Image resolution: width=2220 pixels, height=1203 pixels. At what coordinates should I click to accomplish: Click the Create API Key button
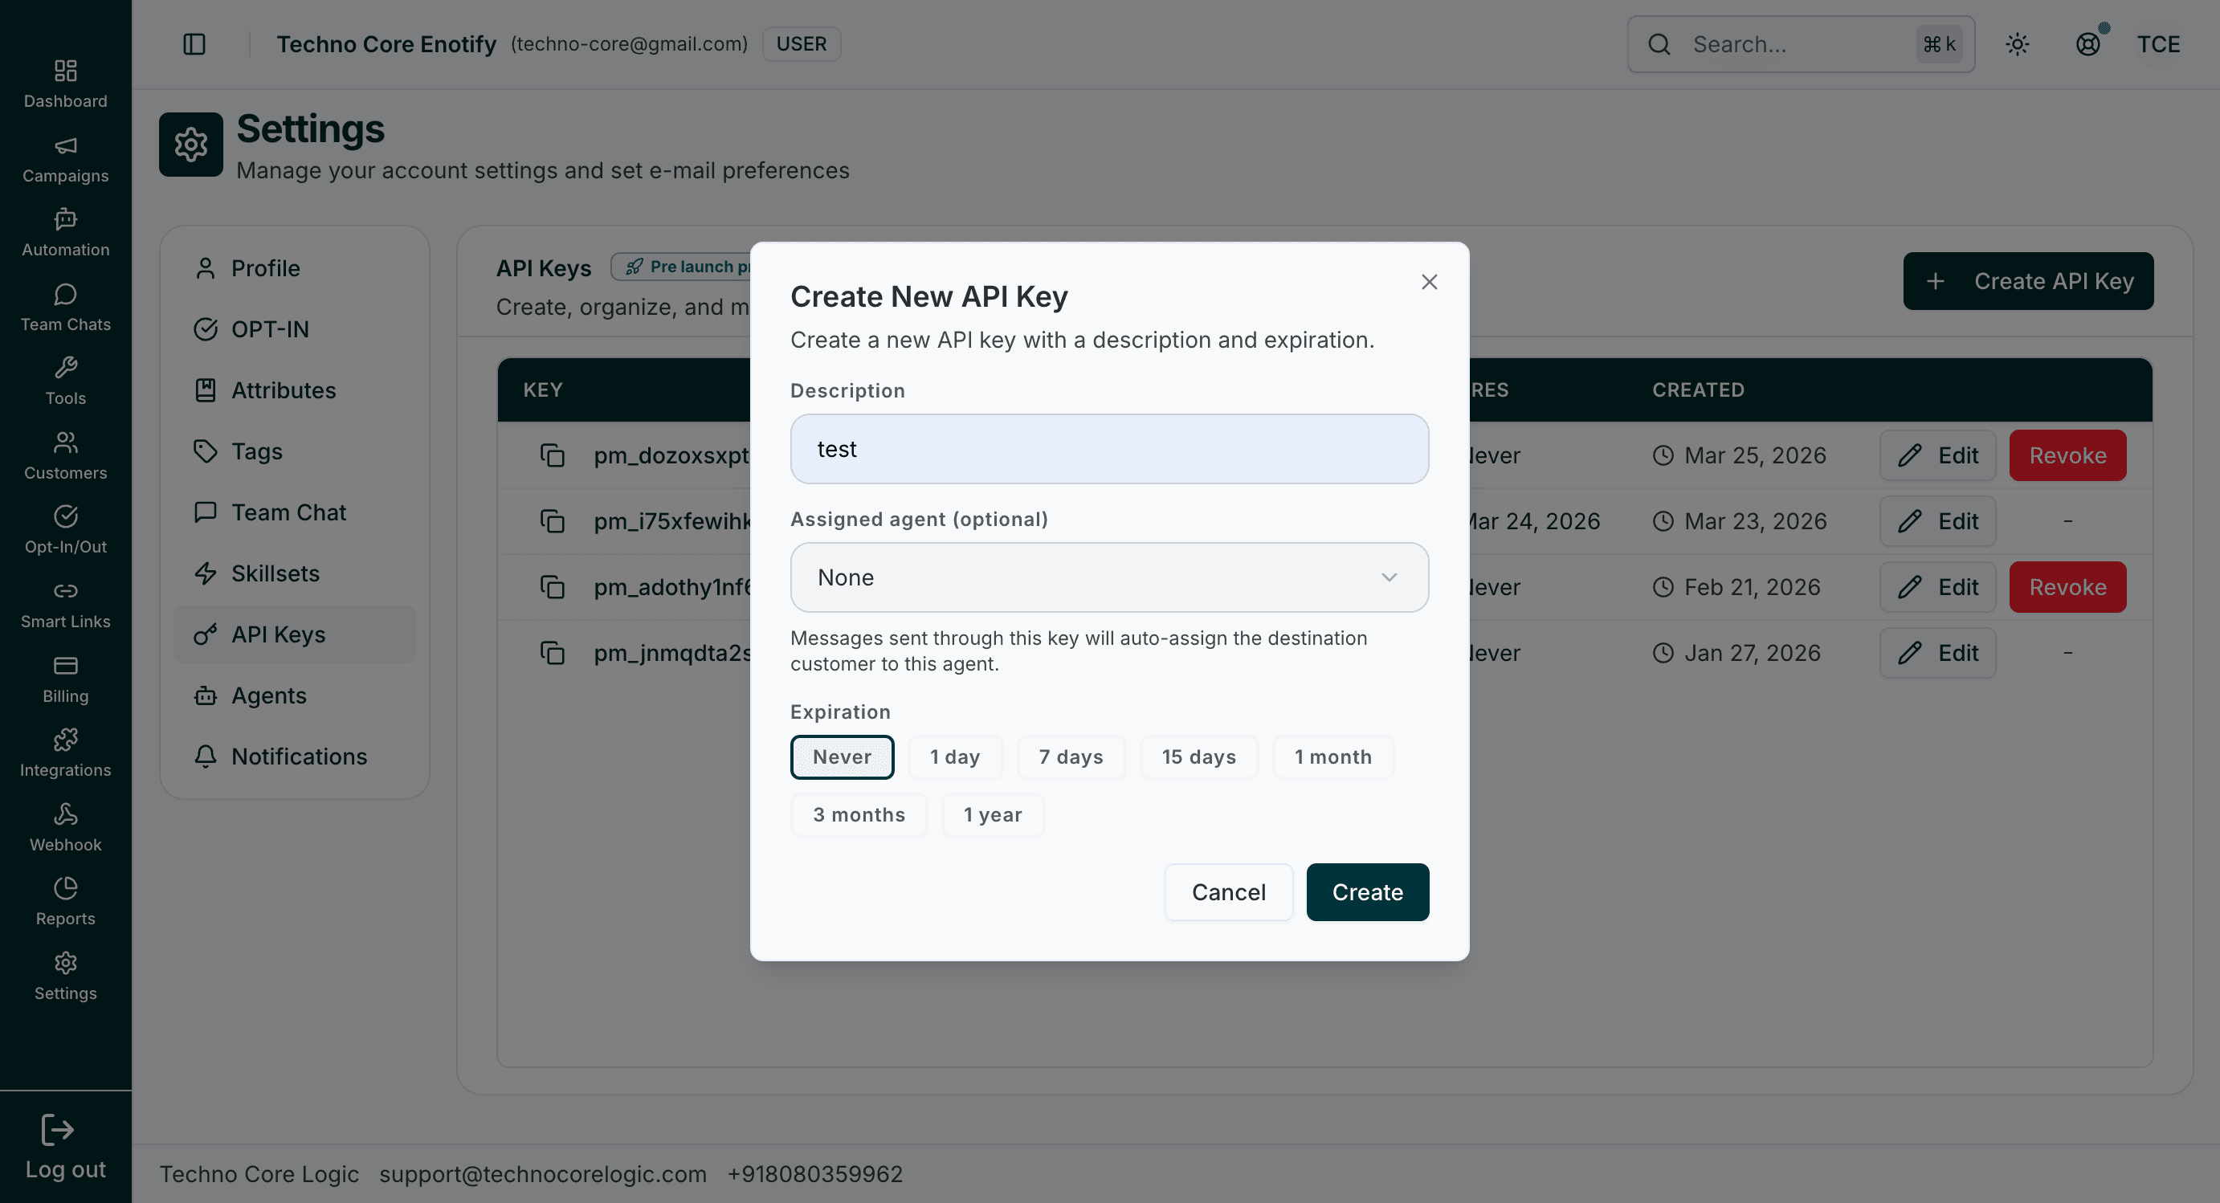[x=2028, y=281]
